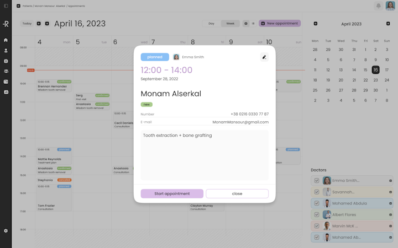The height and width of the screenshot is (248, 398).
Task: Click the Start appointment button
Action: click(x=172, y=193)
